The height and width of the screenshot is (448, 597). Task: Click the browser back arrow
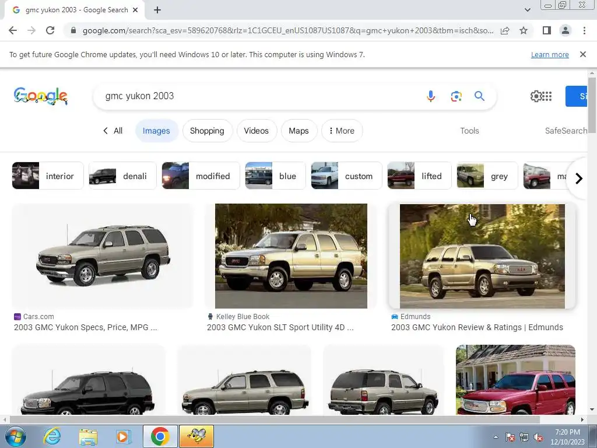click(13, 30)
